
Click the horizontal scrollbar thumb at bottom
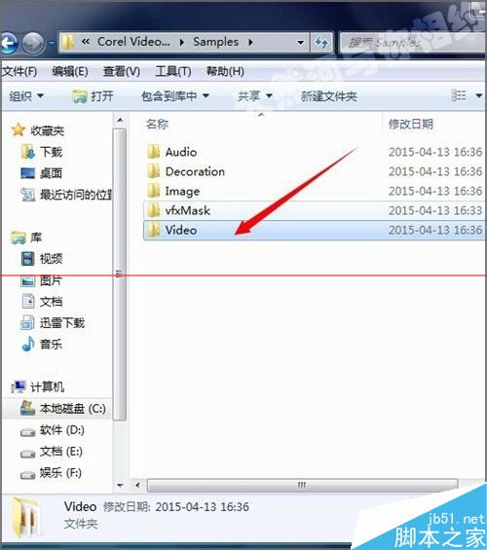[x=302, y=486]
